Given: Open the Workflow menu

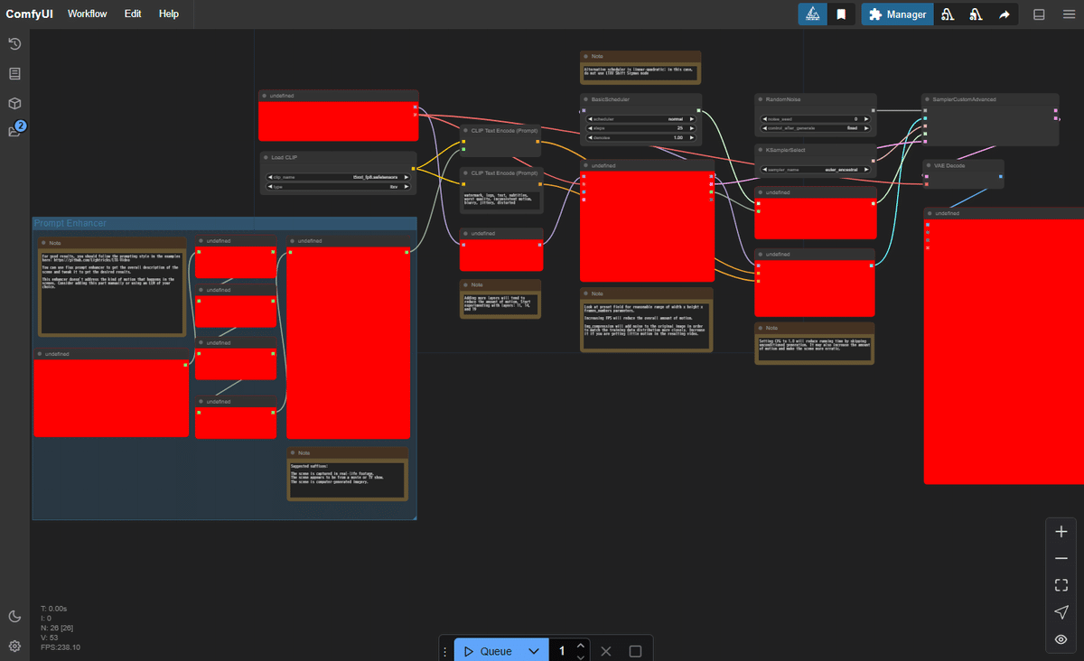Looking at the screenshot, I should 87,14.
